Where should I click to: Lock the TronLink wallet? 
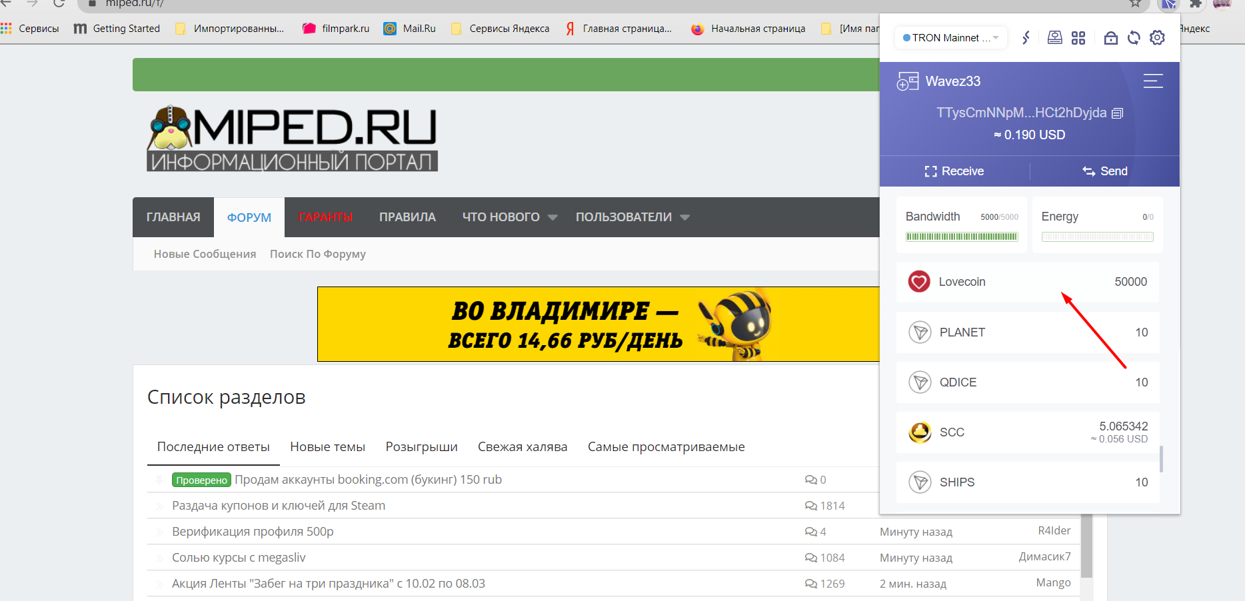point(1110,38)
